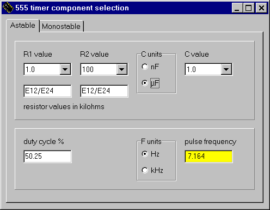270x210 pixels.
Task: Minimize the 555 timer window
Action: (237, 8)
